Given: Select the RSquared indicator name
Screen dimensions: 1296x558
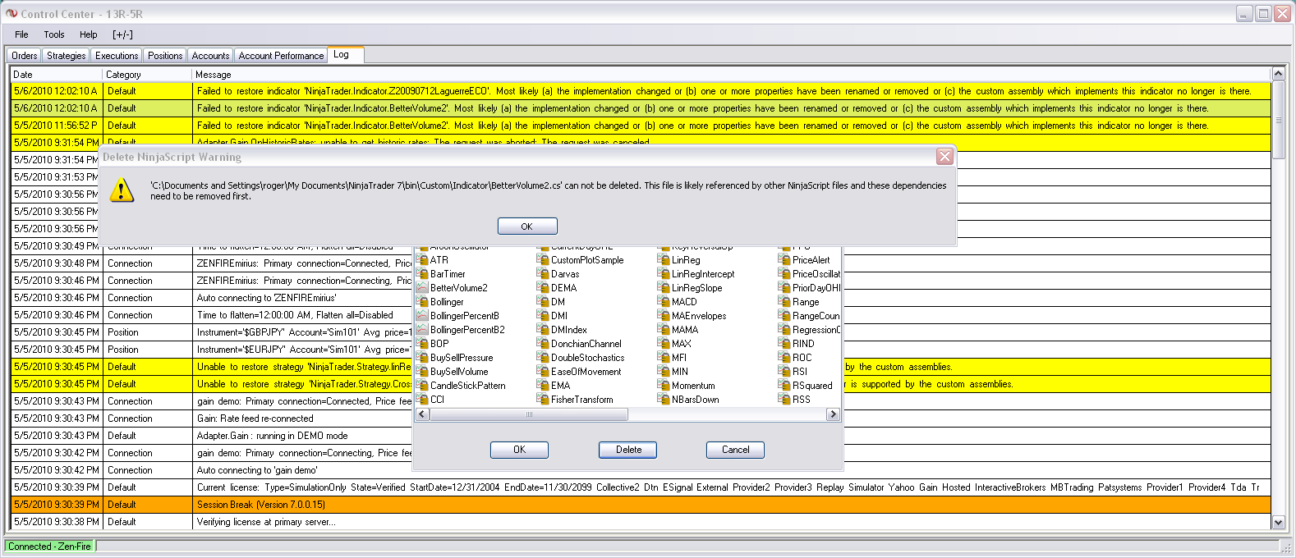Looking at the screenshot, I should click(812, 386).
